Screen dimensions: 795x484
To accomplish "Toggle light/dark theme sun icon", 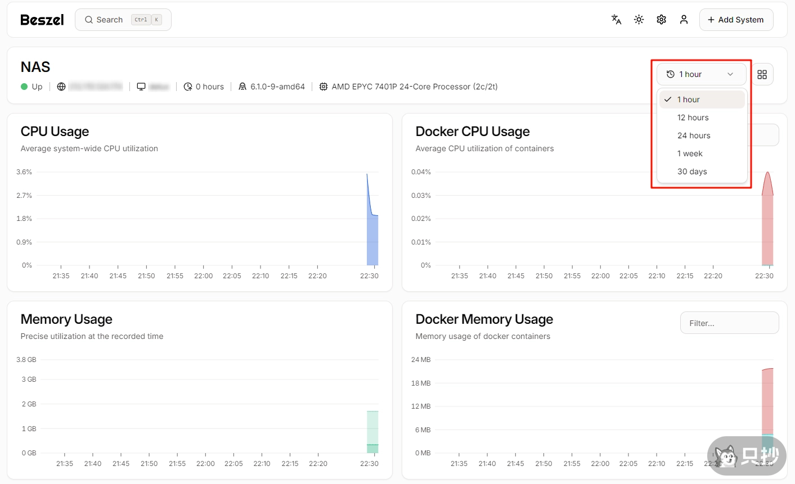I will pos(639,20).
